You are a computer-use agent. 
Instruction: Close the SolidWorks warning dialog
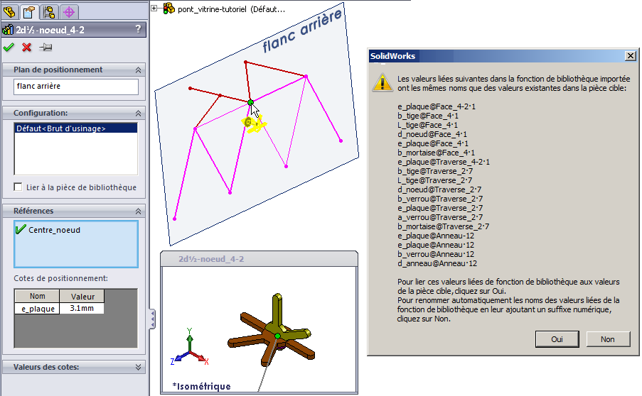pyautogui.click(x=631, y=55)
